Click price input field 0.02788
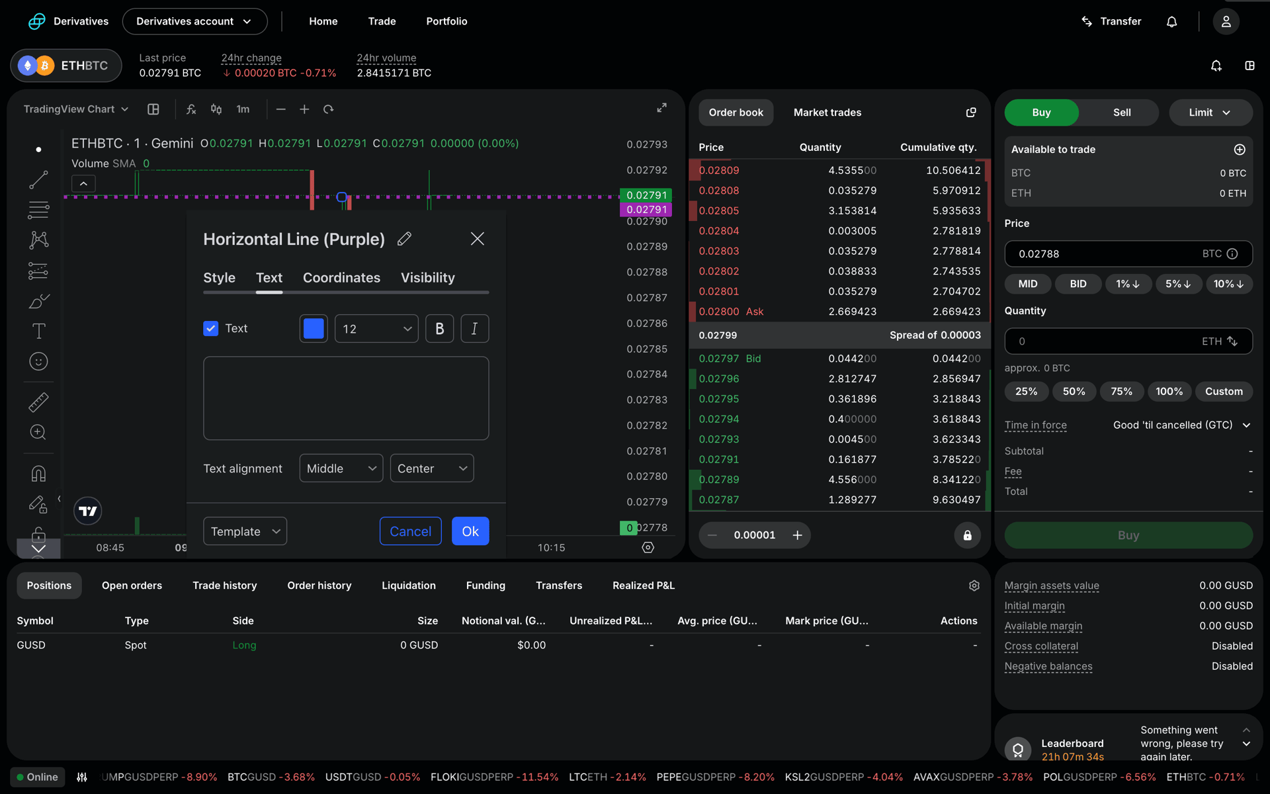Image resolution: width=1270 pixels, height=794 pixels. (1128, 254)
